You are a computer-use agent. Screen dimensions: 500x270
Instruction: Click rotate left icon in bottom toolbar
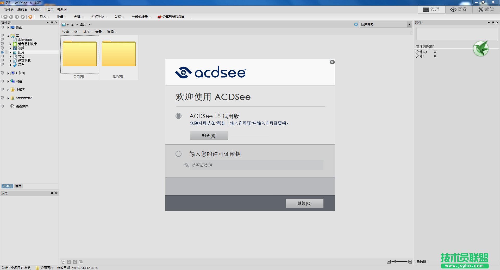point(69,262)
